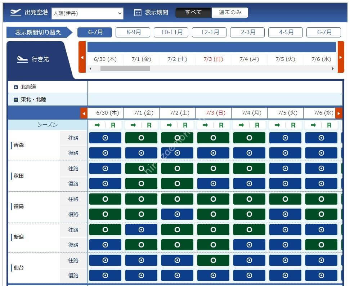Select the すべて display period toggle
Image resolution: width=350 pixels, height=286 pixels.
pyautogui.click(x=193, y=12)
